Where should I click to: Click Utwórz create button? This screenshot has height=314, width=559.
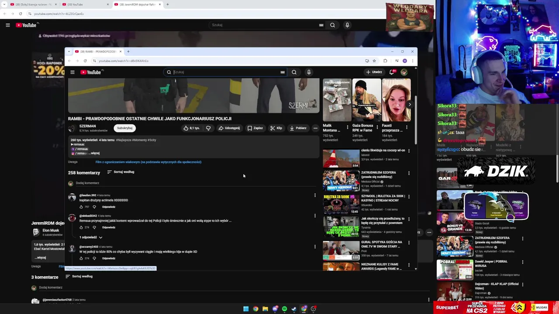pyautogui.click(x=374, y=72)
